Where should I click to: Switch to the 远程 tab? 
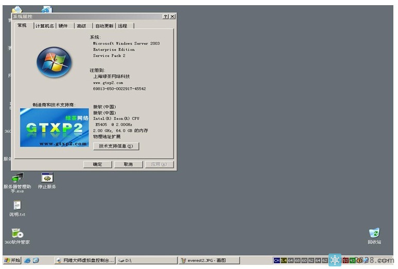point(123,26)
